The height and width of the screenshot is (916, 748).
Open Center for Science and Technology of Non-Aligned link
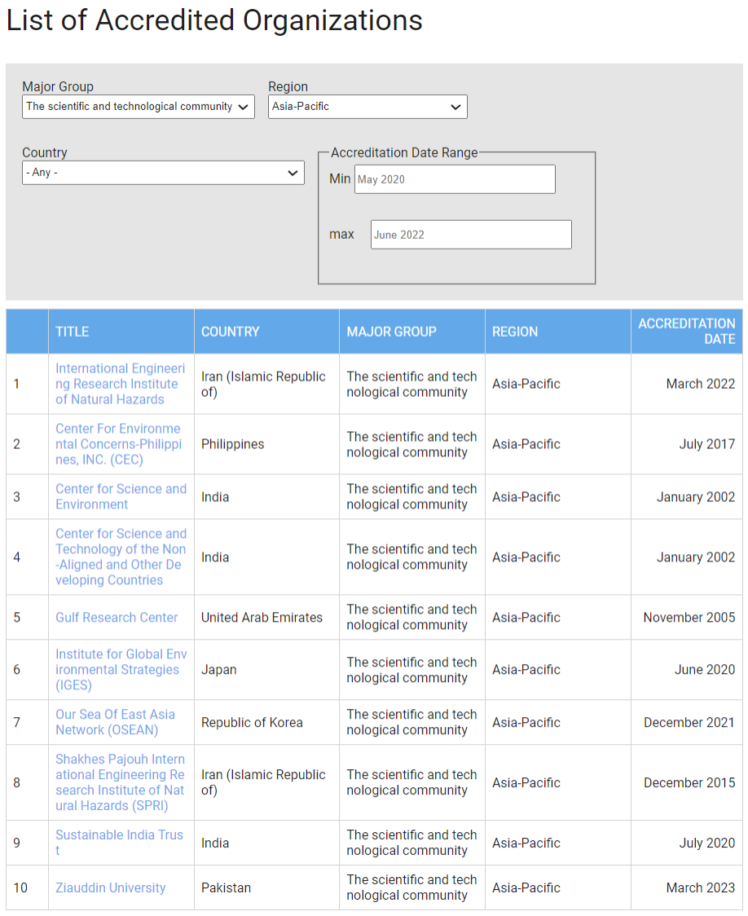tap(121, 557)
